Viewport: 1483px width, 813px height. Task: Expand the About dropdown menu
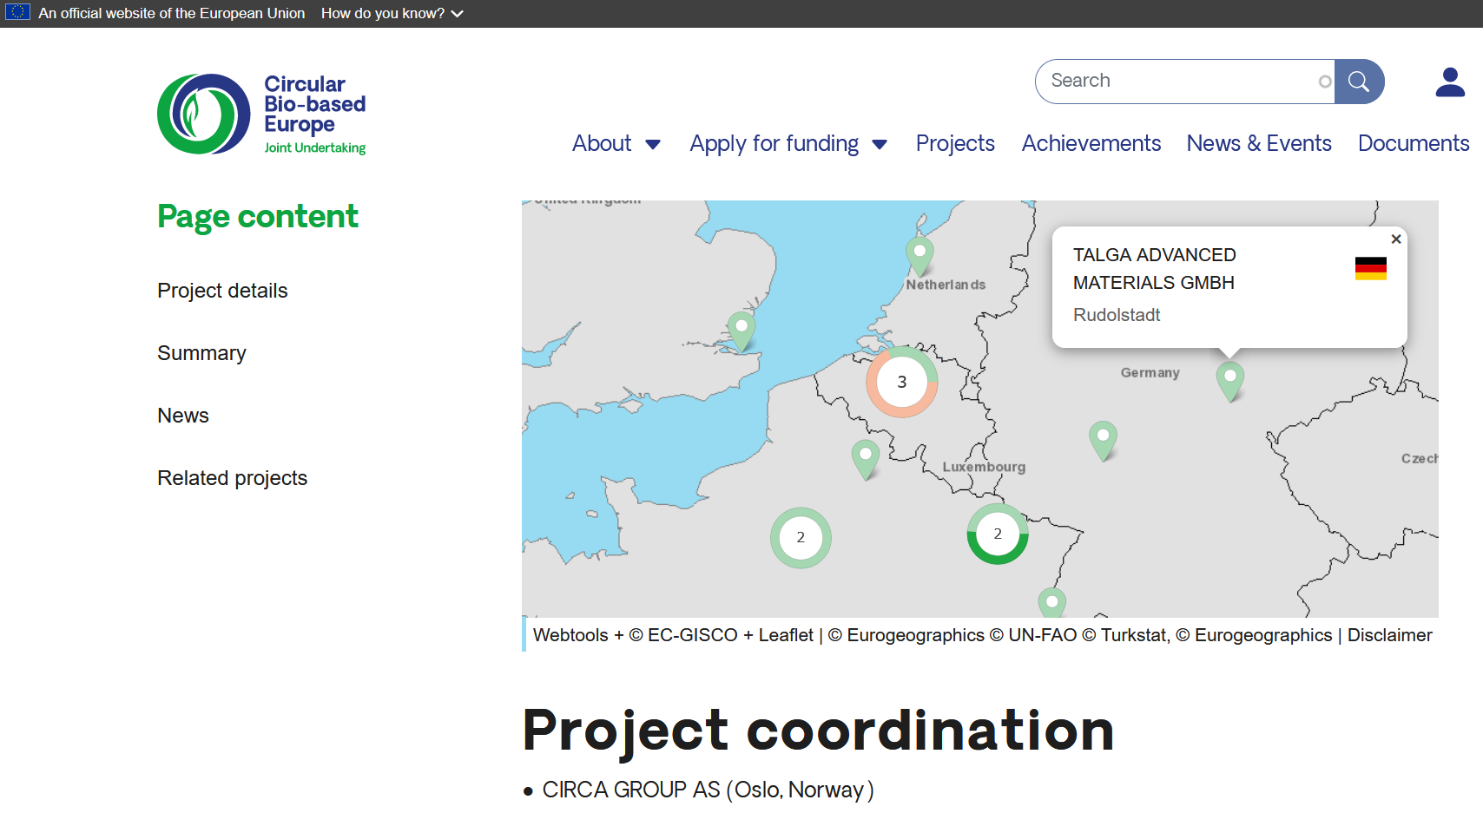coord(616,144)
